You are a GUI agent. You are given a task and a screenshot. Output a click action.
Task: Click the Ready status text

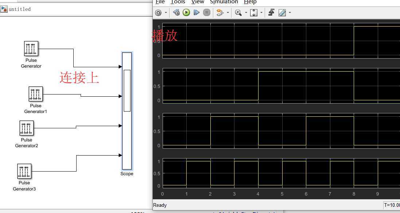(160, 205)
